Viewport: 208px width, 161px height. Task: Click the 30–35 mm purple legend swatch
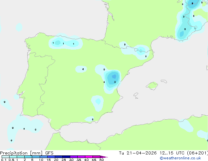(73, 157)
